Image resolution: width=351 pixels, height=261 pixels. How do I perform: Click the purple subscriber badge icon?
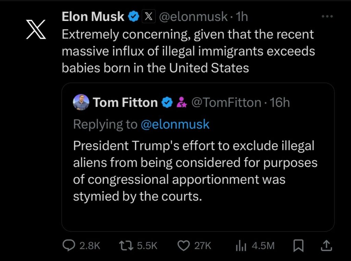[x=181, y=102]
